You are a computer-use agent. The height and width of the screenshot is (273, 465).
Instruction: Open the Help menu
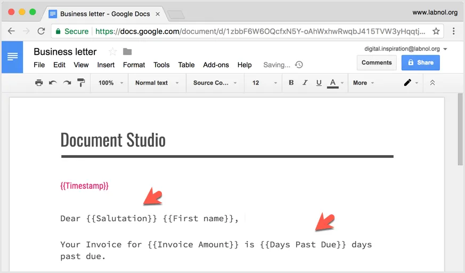(244, 65)
